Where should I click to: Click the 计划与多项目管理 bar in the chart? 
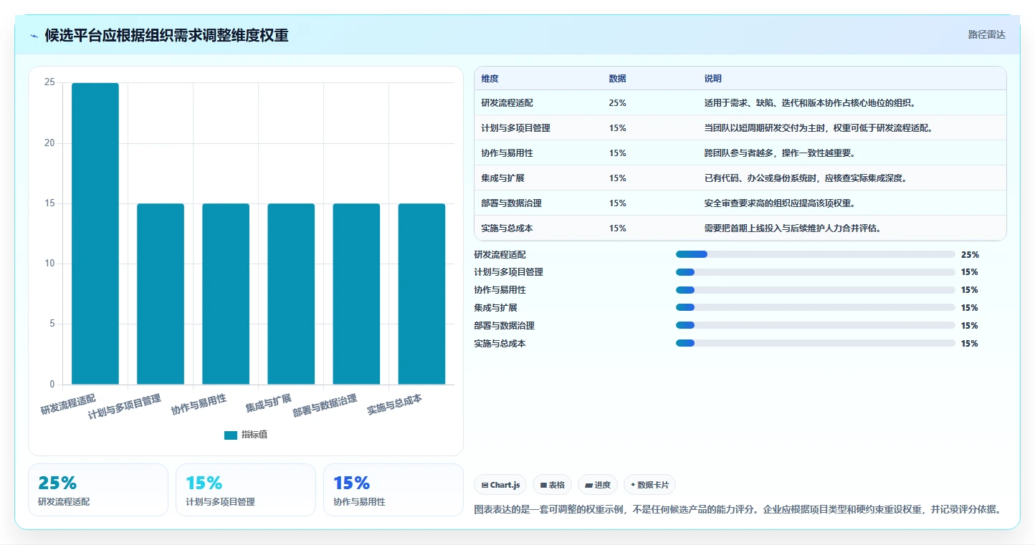coord(161,294)
